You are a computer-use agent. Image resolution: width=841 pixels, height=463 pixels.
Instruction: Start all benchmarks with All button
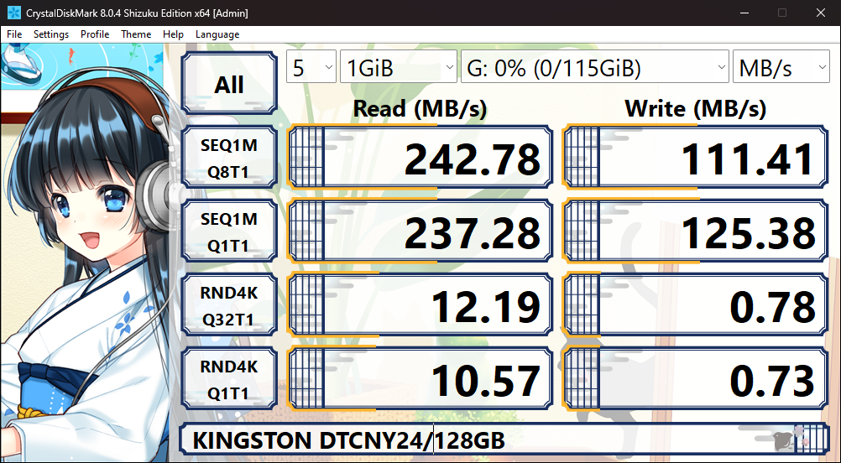229,84
